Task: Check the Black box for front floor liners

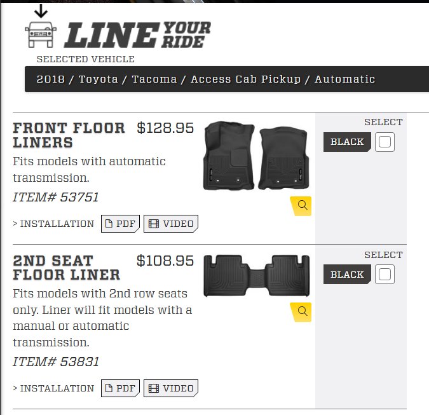Action: [385, 142]
